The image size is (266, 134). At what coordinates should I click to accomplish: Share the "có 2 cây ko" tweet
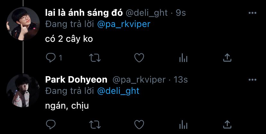click(x=227, y=58)
